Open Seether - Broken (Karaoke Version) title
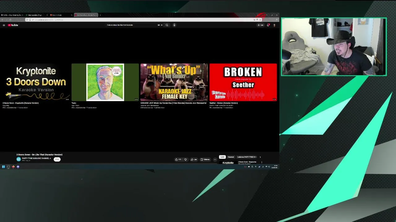This screenshot has width=396, height=222. (x=224, y=103)
